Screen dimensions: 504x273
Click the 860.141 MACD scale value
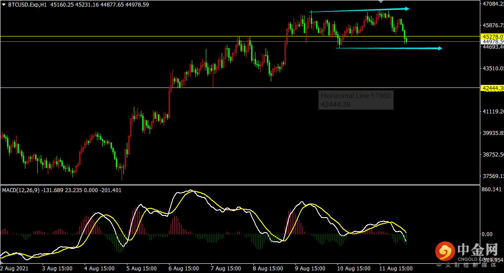[491, 189]
